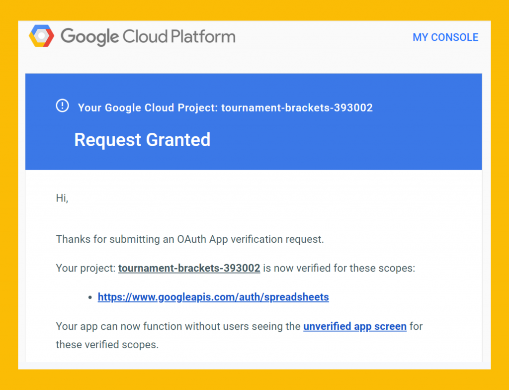Follow the unverified app screen link
The image size is (509, 390).
click(355, 326)
